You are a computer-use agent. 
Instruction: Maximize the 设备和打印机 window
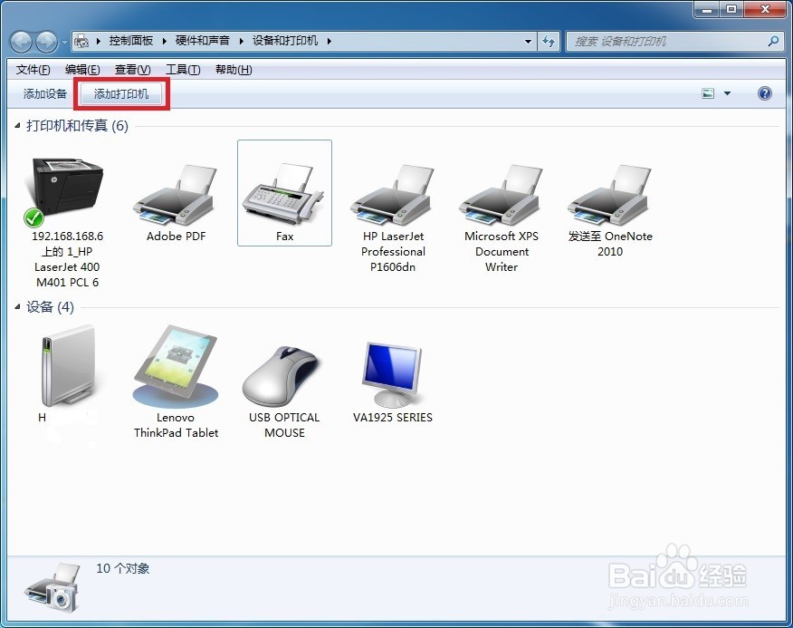coord(731,9)
